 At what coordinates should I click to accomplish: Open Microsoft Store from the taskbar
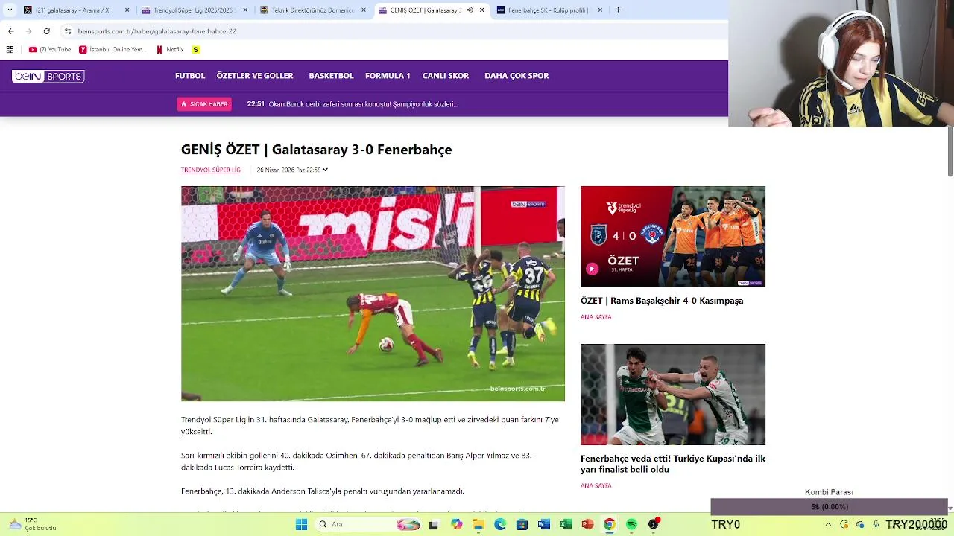pyautogui.click(x=522, y=524)
